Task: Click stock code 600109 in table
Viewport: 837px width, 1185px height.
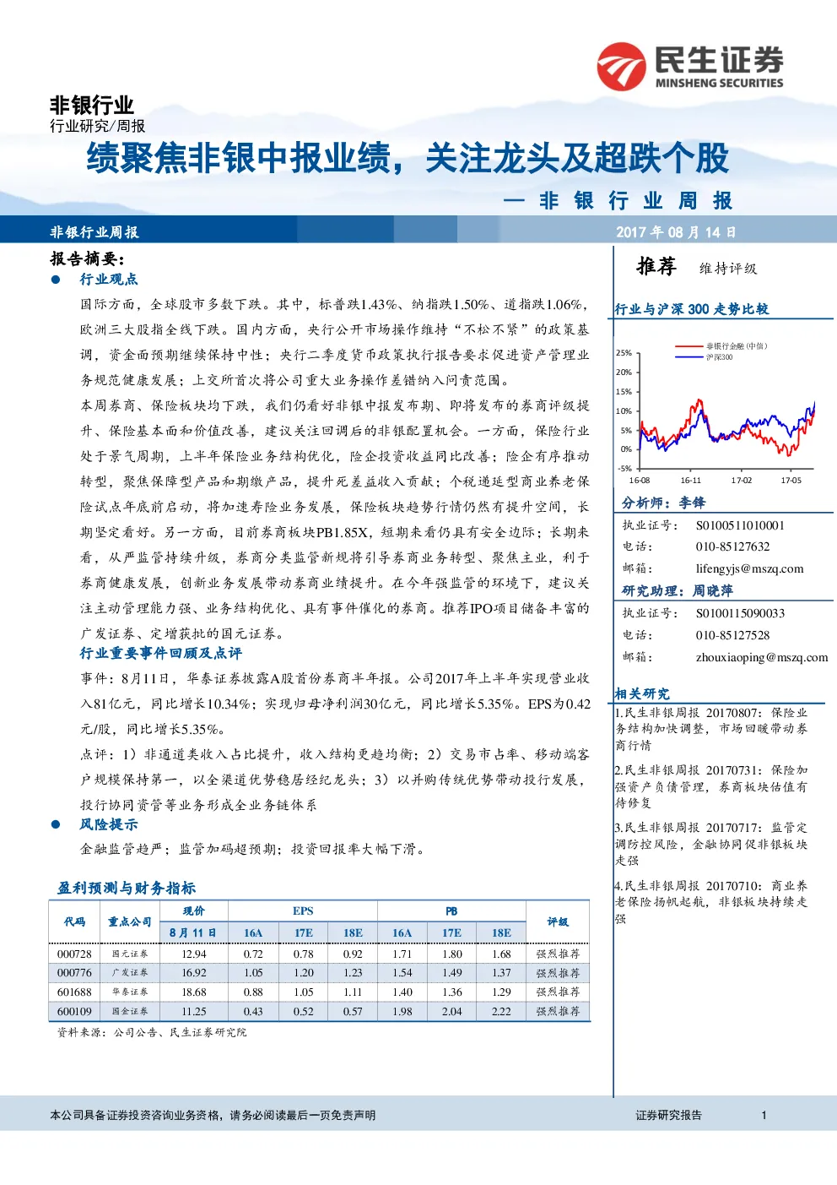Action: click(x=74, y=1012)
